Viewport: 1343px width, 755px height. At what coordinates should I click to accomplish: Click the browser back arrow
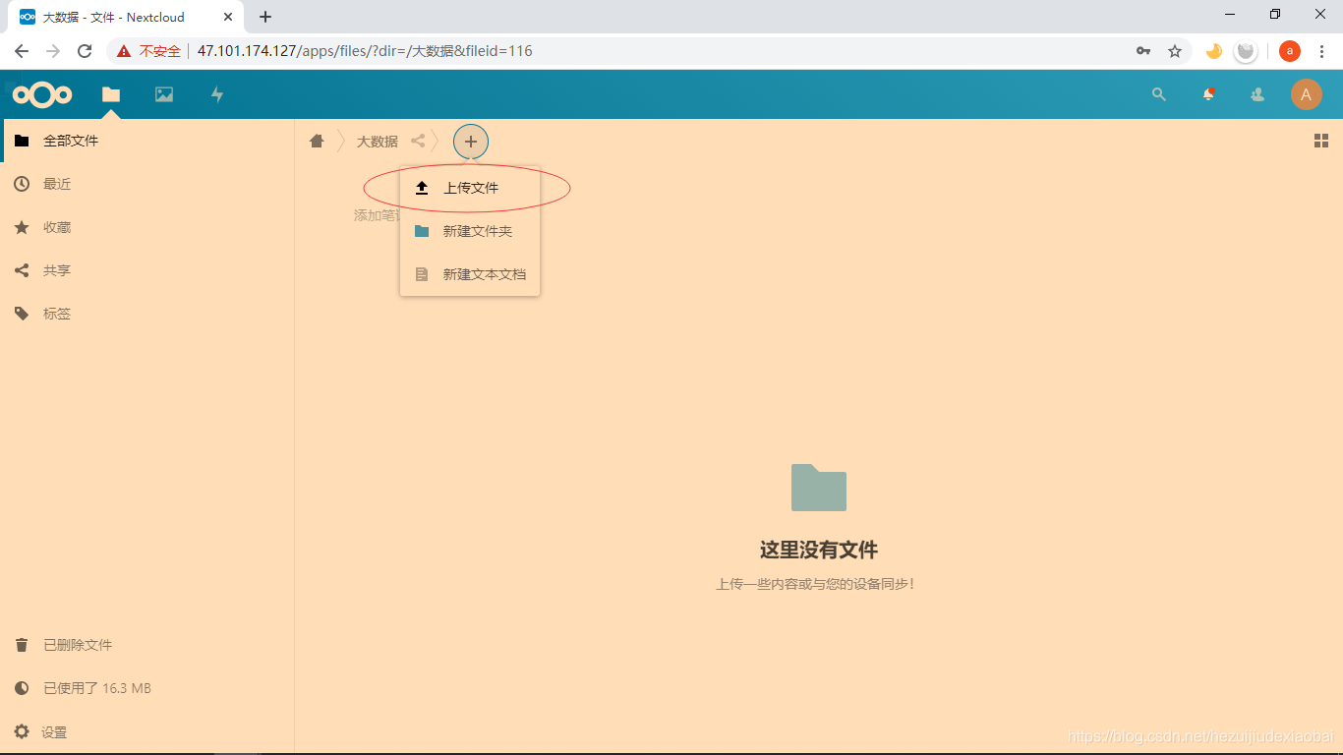[x=22, y=51]
